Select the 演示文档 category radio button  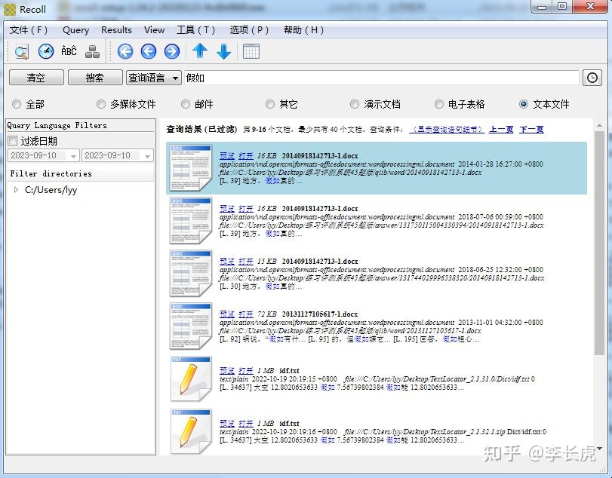[354, 104]
